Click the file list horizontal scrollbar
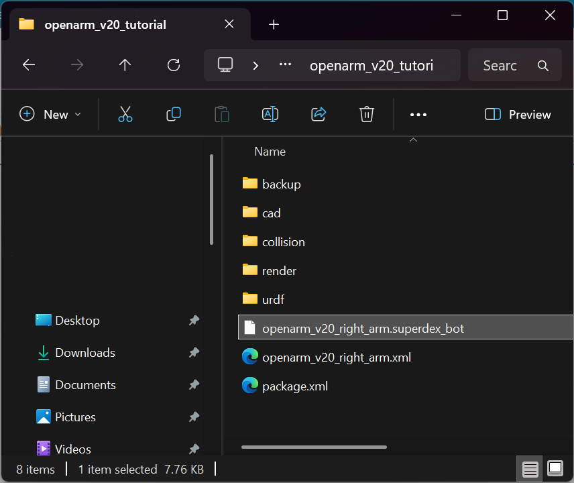Screen dimensions: 574x483 tap(314, 447)
